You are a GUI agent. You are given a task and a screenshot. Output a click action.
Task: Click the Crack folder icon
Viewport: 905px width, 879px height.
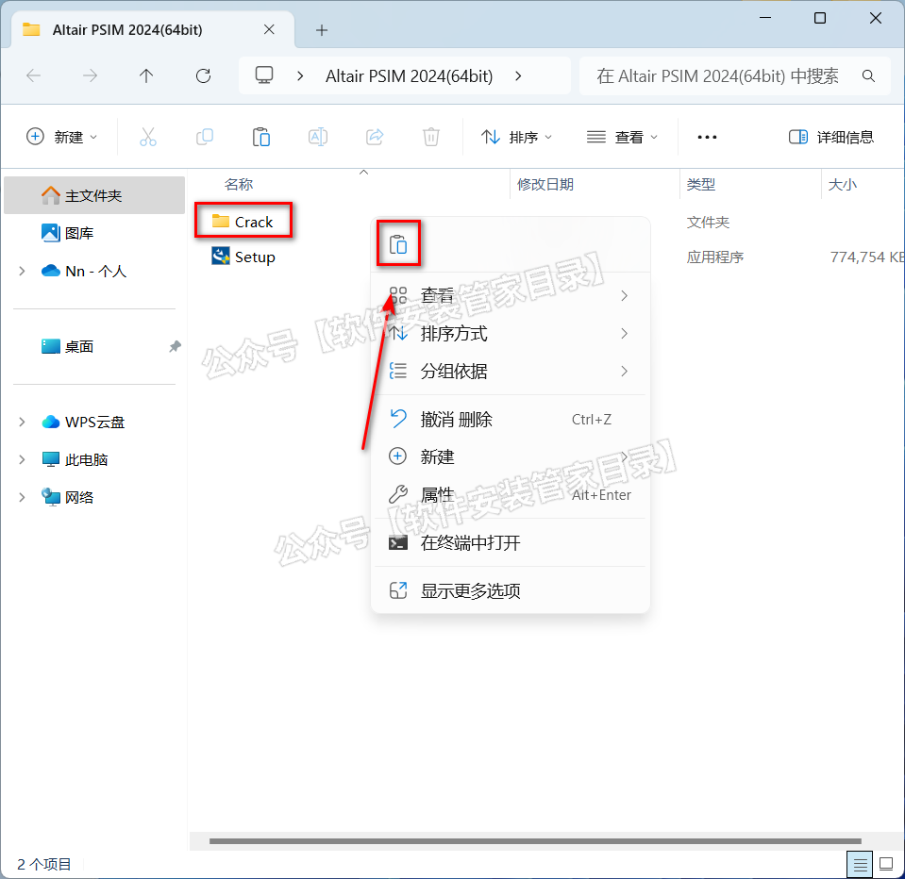(x=221, y=221)
